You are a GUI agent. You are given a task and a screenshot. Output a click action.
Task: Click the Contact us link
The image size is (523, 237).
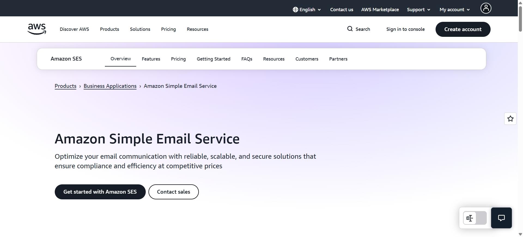point(342,10)
